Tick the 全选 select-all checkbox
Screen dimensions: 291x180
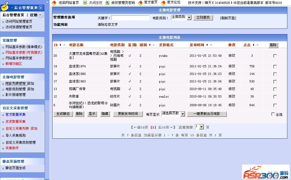pos(273,114)
